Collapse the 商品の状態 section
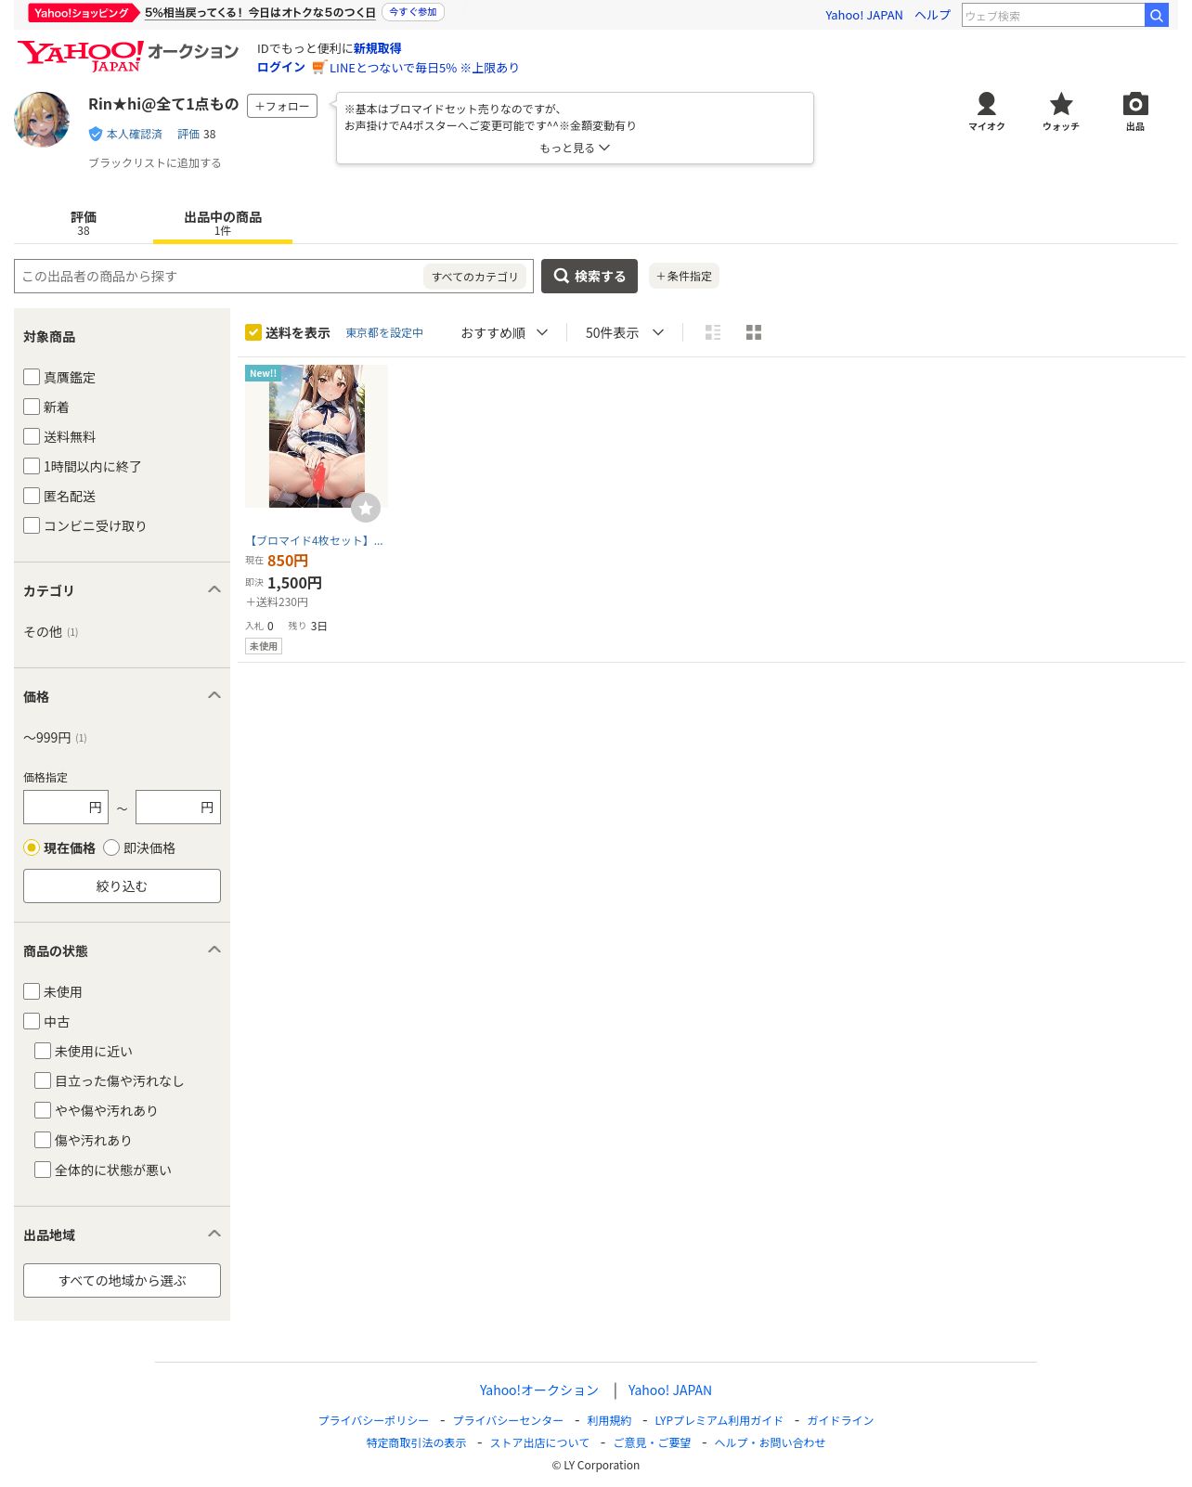The height and width of the screenshot is (1487, 1192). tap(214, 950)
